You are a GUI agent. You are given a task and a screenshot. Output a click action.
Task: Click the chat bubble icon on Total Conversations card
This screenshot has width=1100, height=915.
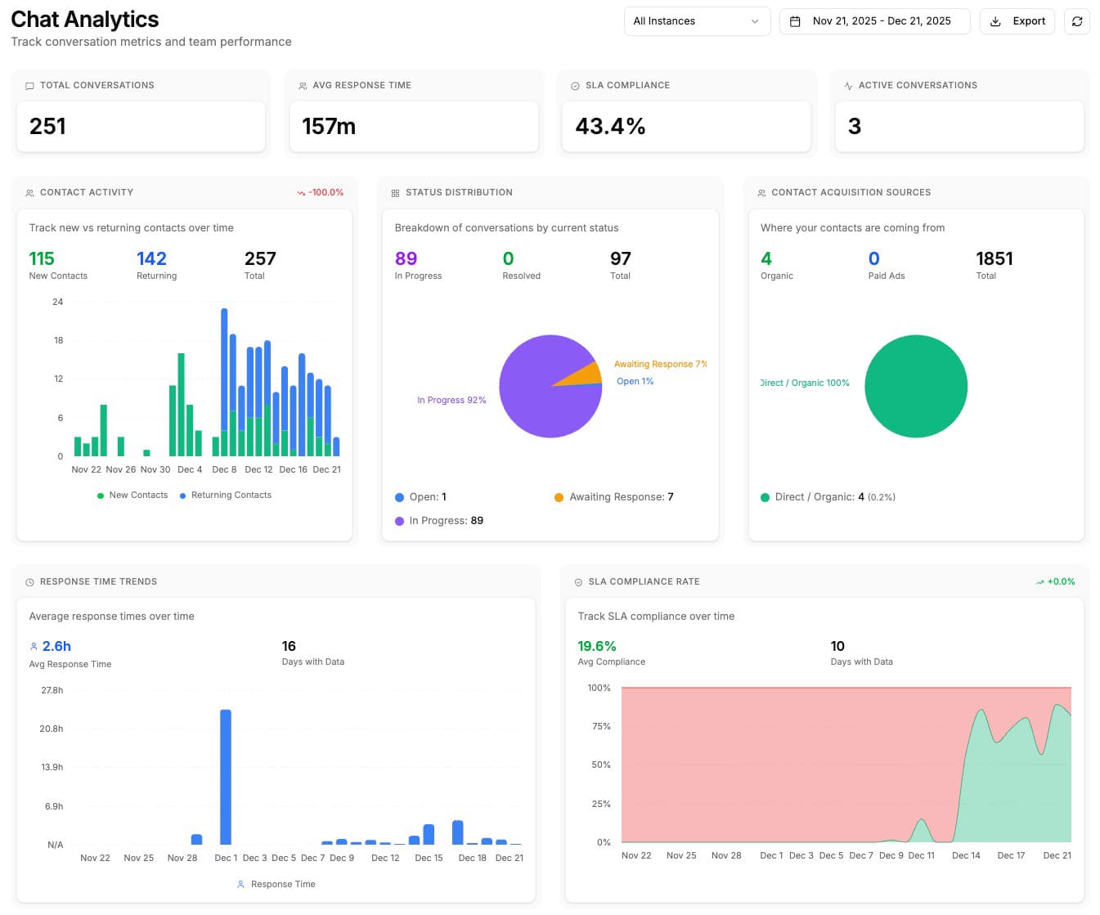pos(29,85)
